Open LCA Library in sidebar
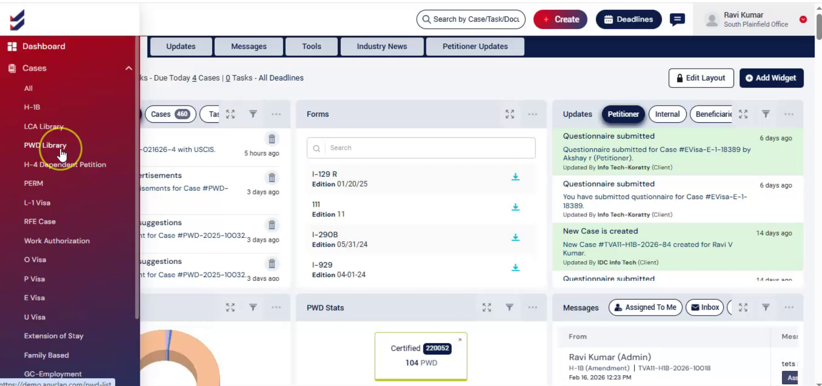The width and height of the screenshot is (822, 386). [44, 127]
